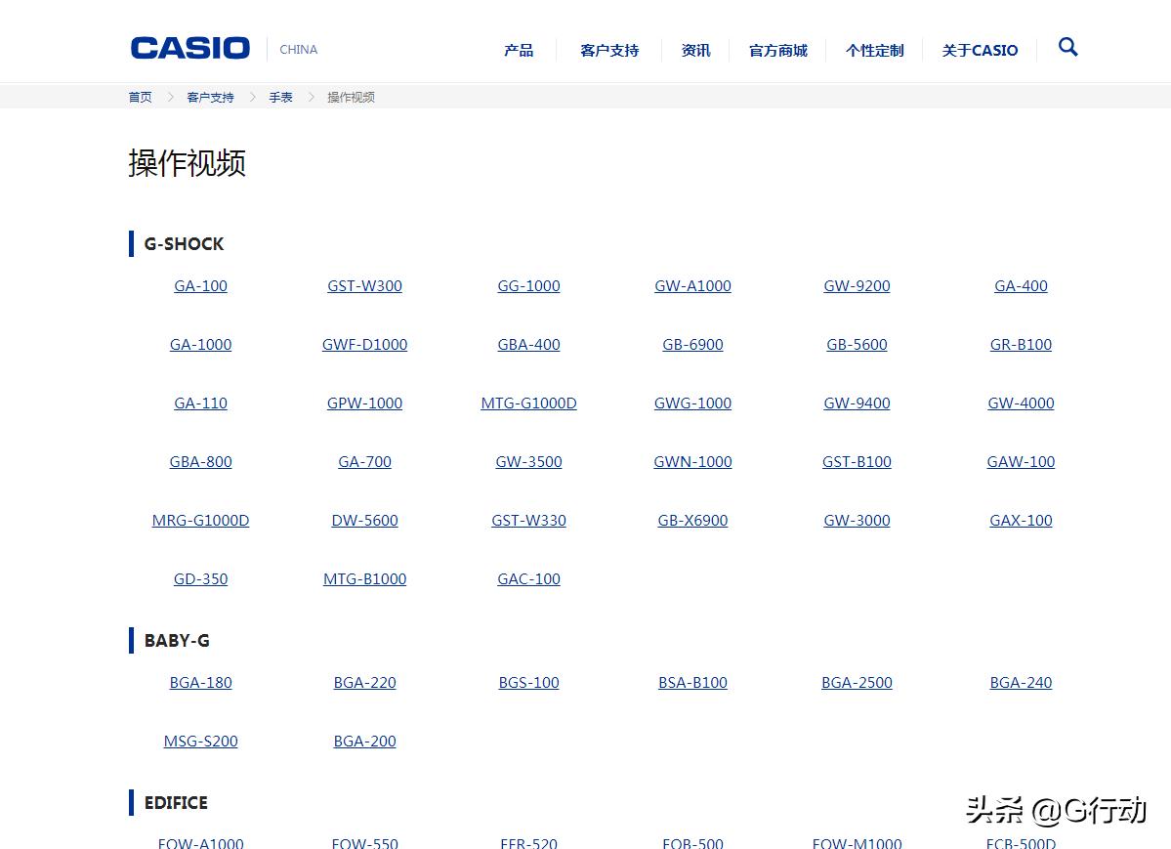The image size is (1171, 849).
Task: Click the 手表 breadcrumb link
Action: coord(280,97)
